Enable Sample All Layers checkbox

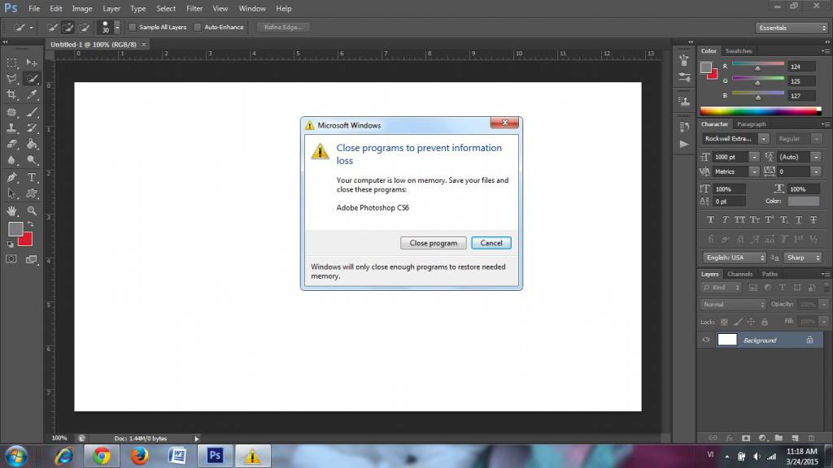[133, 27]
